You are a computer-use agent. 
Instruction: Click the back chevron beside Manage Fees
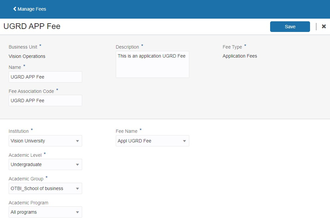(x=15, y=9)
